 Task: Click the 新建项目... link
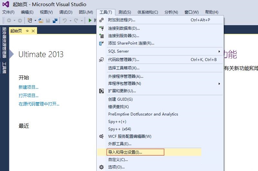[x=28, y=87]
